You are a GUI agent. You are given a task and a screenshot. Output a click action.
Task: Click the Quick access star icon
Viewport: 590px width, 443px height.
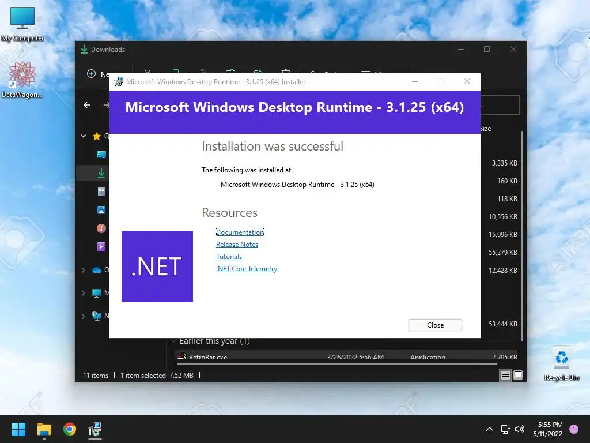(x=97, y=136)
